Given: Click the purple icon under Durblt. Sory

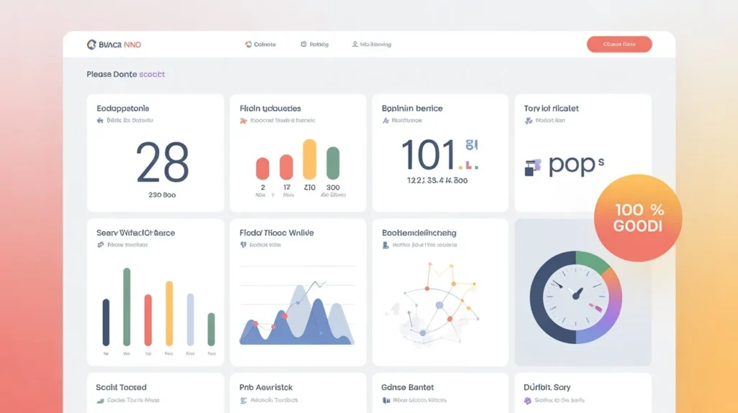Looking at the screenshot, I should coord(528,400).
